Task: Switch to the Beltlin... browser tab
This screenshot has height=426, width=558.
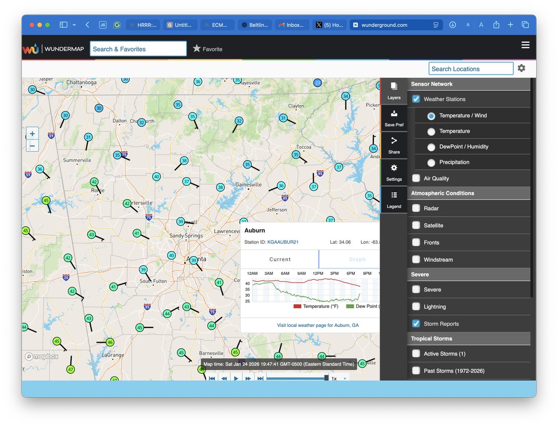Action: tap(255, 25)
